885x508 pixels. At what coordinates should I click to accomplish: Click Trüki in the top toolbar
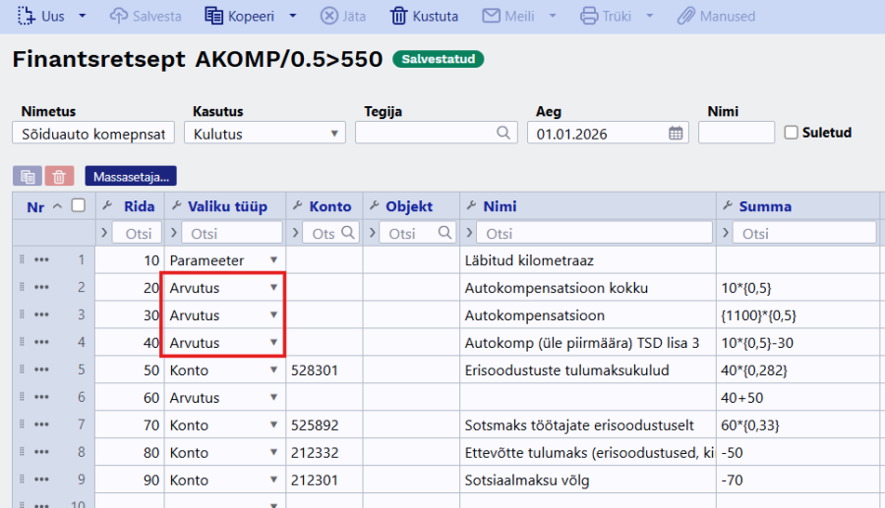tap(606, 16)
